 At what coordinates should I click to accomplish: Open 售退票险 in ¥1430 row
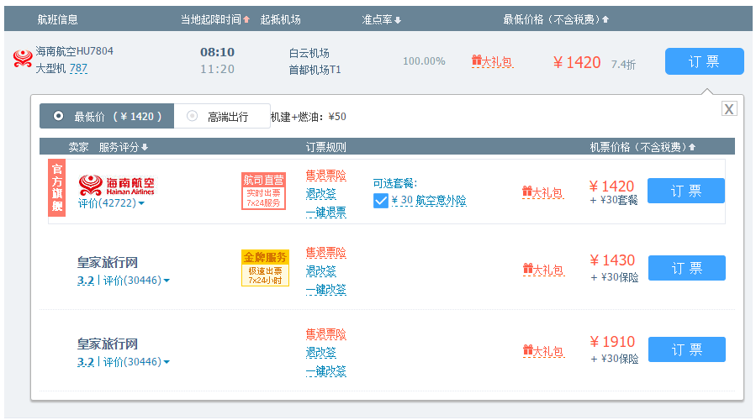pos(326,252)
